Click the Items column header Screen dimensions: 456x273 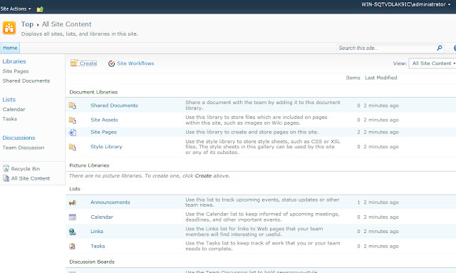pyautogui.click(x=353, y=78)
